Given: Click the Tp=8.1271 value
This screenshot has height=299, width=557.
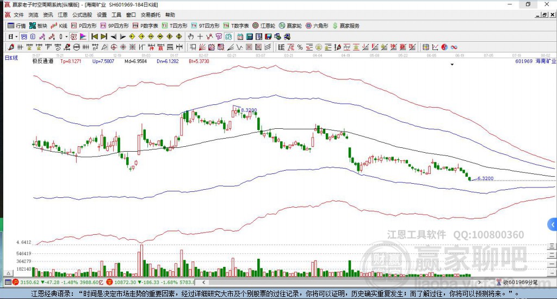Looking at the screenshot, I should point(71,61).
